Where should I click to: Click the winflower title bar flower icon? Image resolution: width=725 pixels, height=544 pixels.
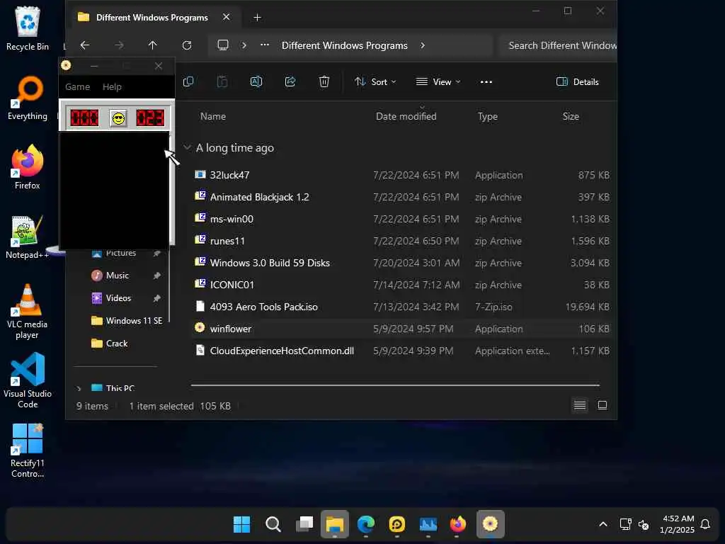point(66,65)
